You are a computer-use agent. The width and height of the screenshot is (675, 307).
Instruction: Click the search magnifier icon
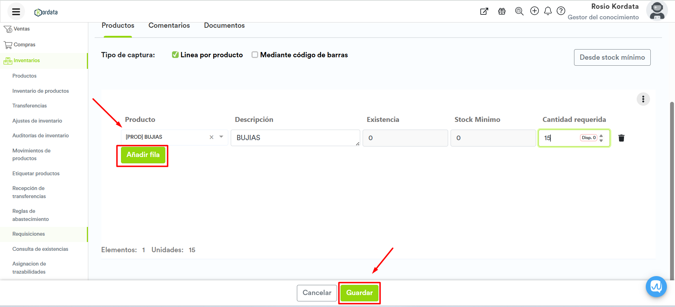(x=519, y=11)
